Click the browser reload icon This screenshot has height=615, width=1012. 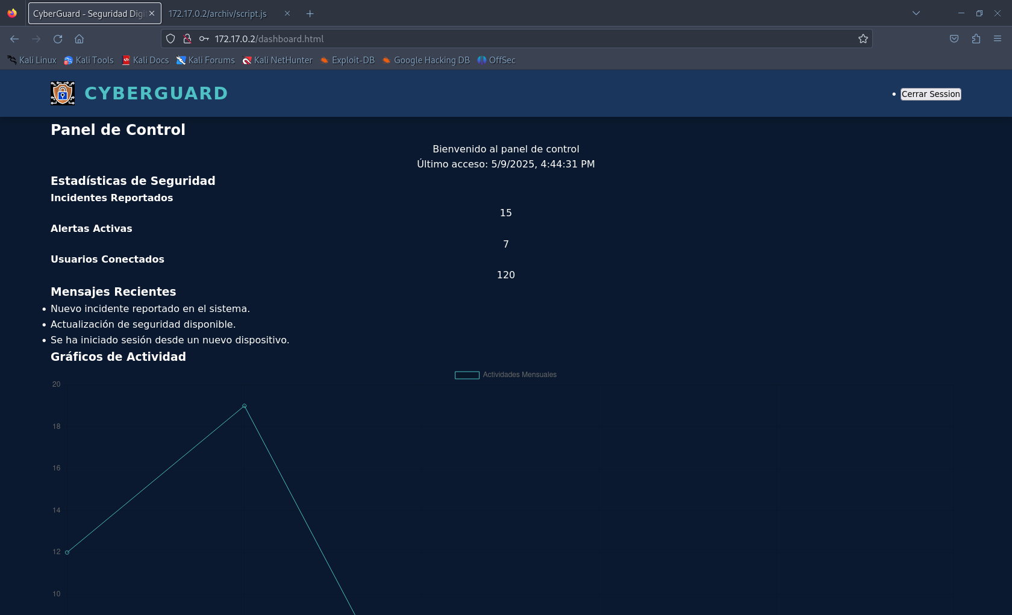click(58, 39)
